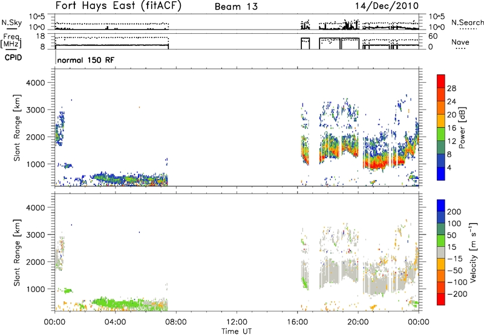Click the '3000' tick on the velocity panel

coord(36,235)
